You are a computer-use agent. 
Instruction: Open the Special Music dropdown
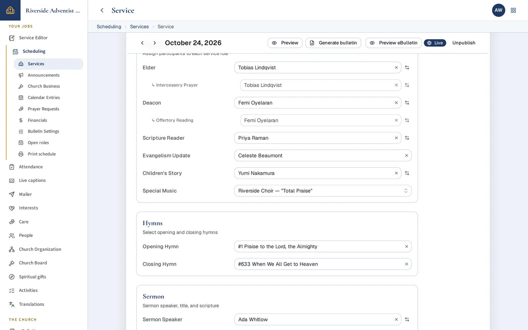coord(323,191)
